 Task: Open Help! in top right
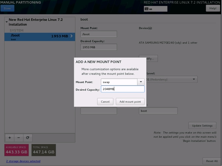pos(213,8)
